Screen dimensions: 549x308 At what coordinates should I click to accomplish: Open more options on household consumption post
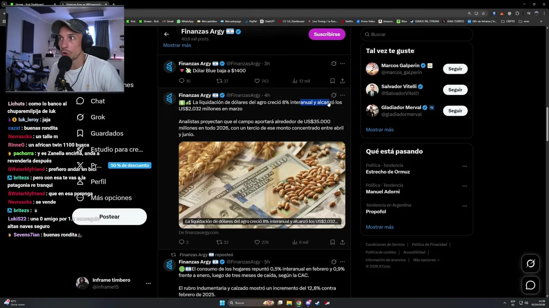(x=342, y=262)
